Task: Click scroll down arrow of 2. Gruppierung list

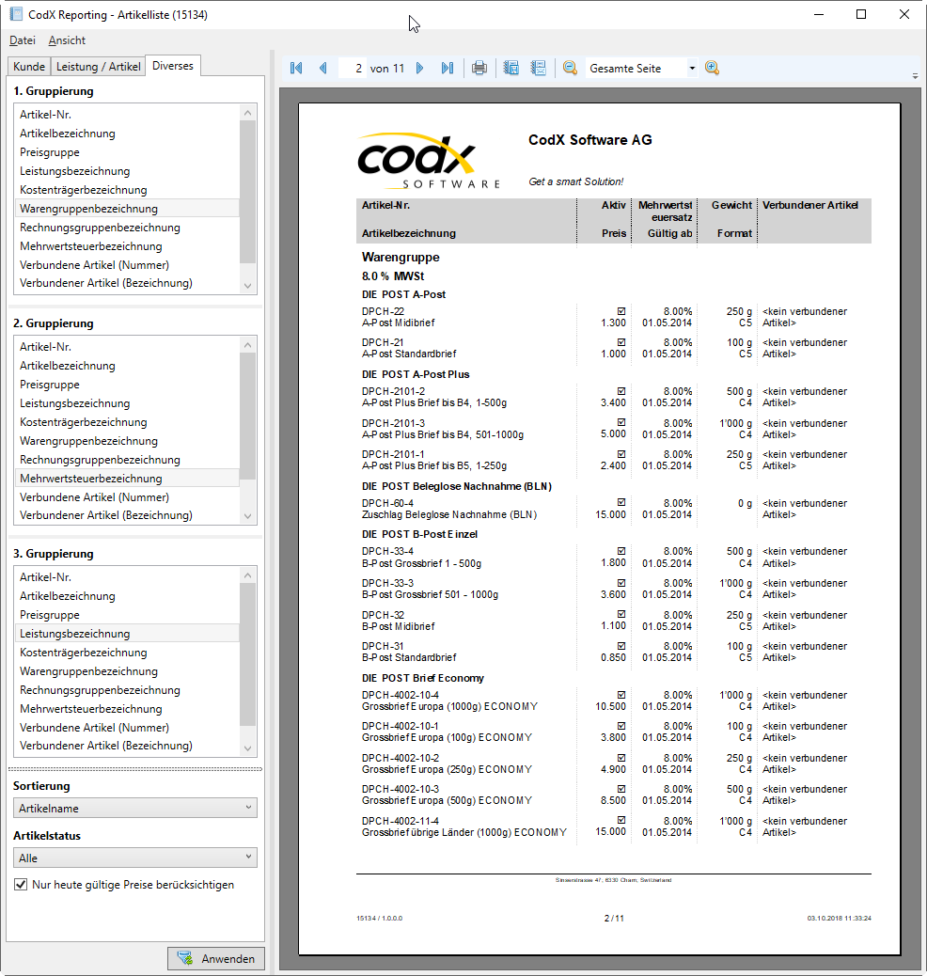Action: (248, 516)
